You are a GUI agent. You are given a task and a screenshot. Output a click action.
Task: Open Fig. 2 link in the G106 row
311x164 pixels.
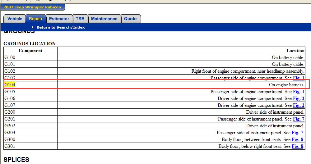pyautogui.click(x=299, y=98)
